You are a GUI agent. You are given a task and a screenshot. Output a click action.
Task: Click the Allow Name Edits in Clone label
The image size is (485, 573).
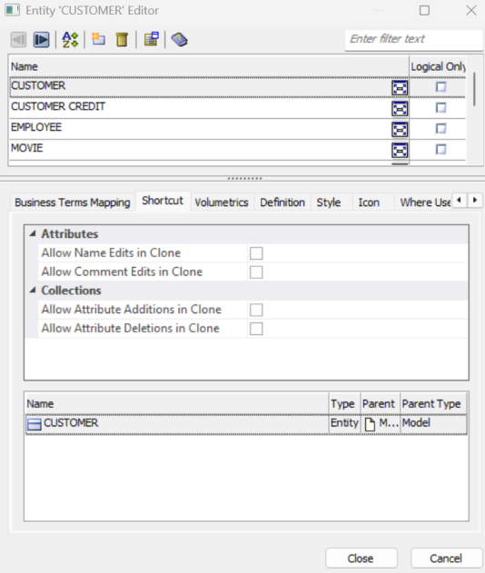[x=111, y=252]
